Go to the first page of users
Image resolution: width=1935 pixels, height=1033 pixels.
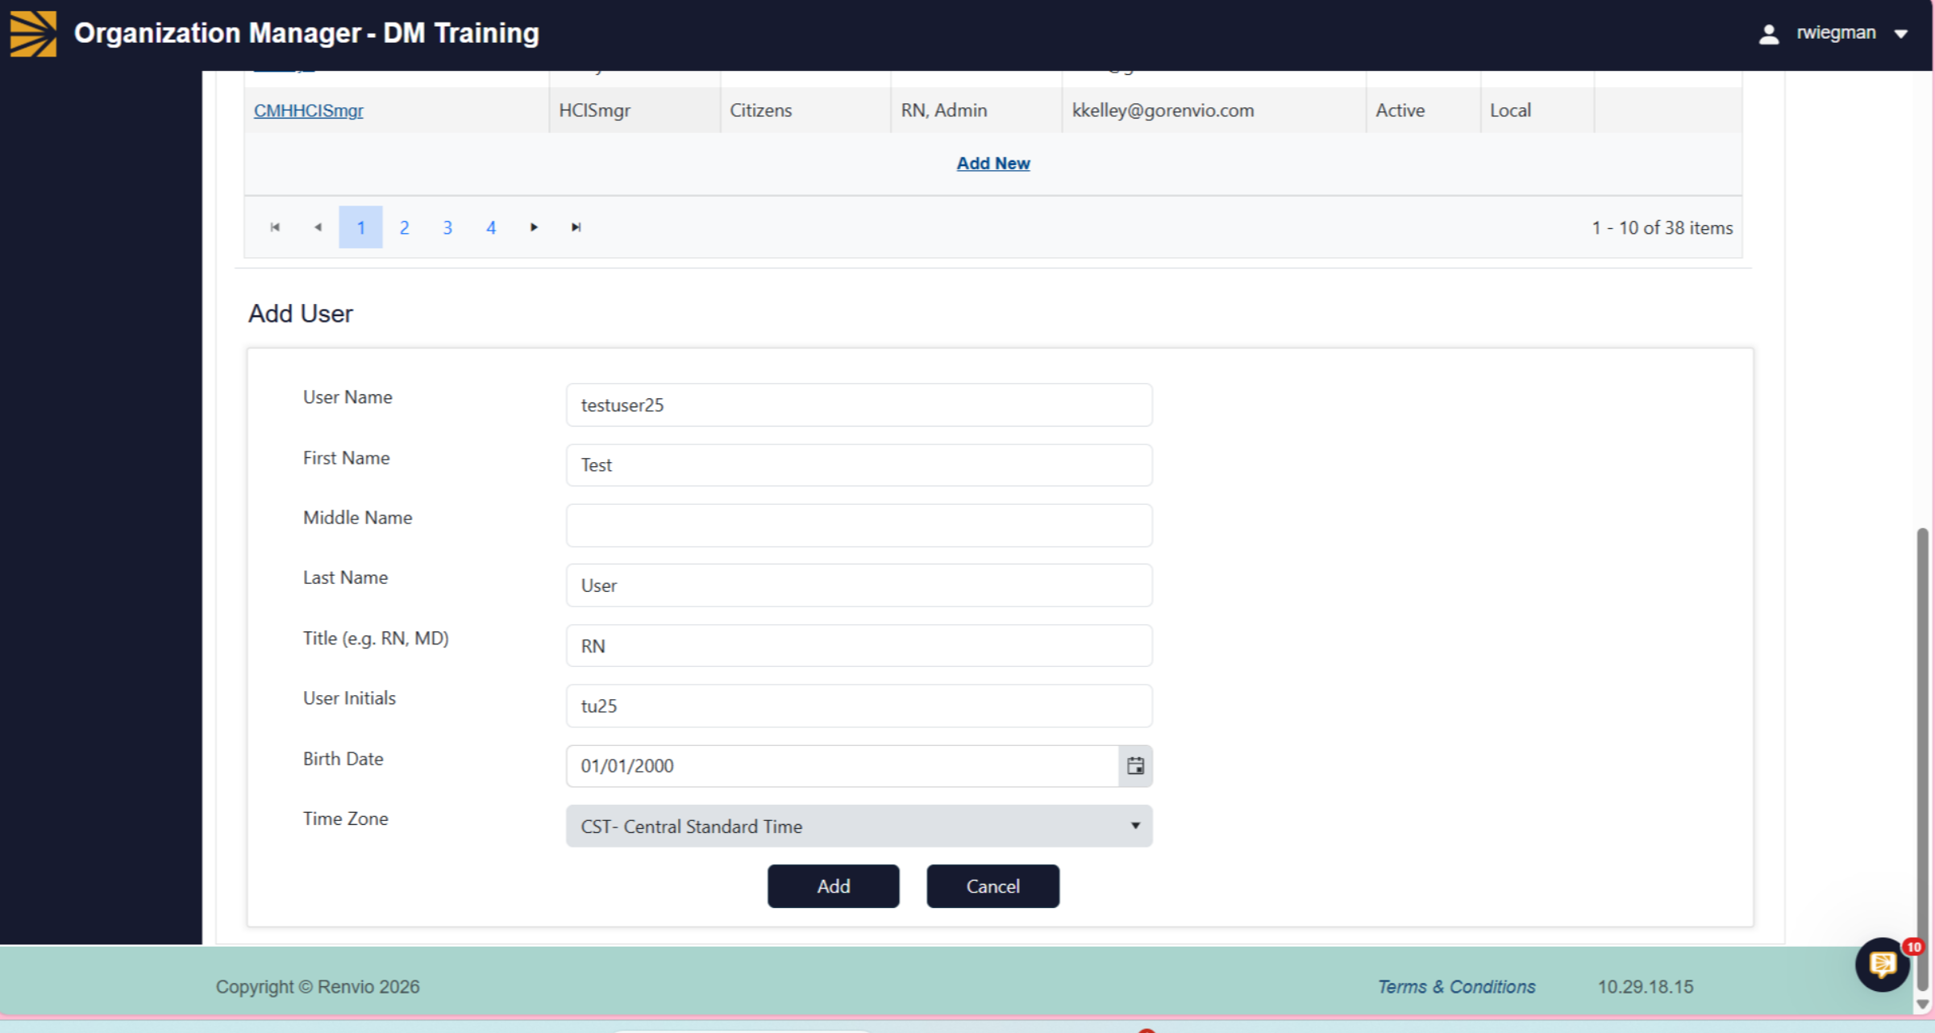[275, 227]
